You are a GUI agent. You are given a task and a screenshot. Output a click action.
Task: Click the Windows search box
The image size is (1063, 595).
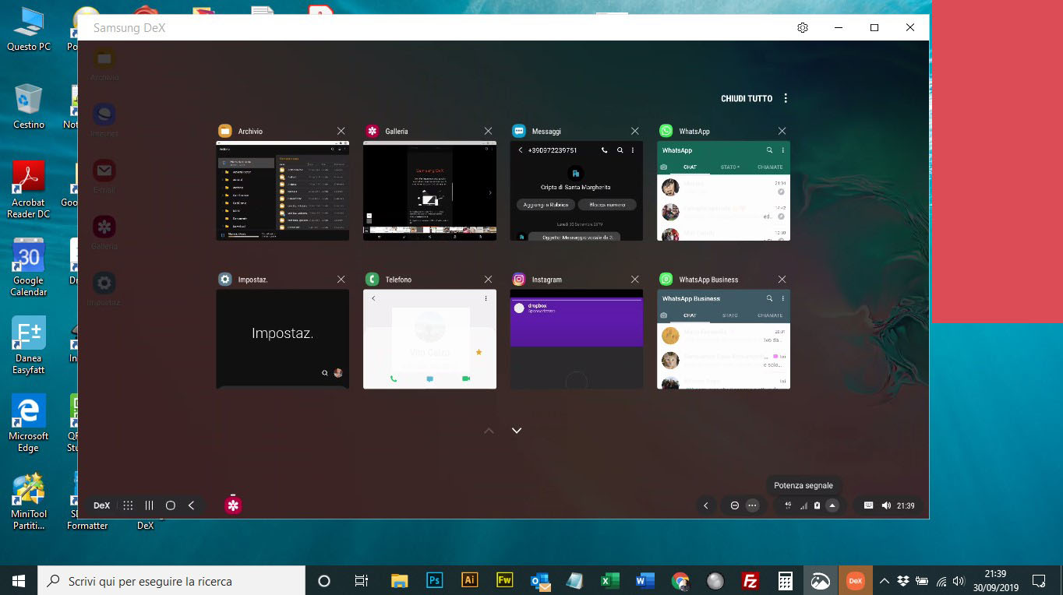pyautogui.click(x=171, y=581)
